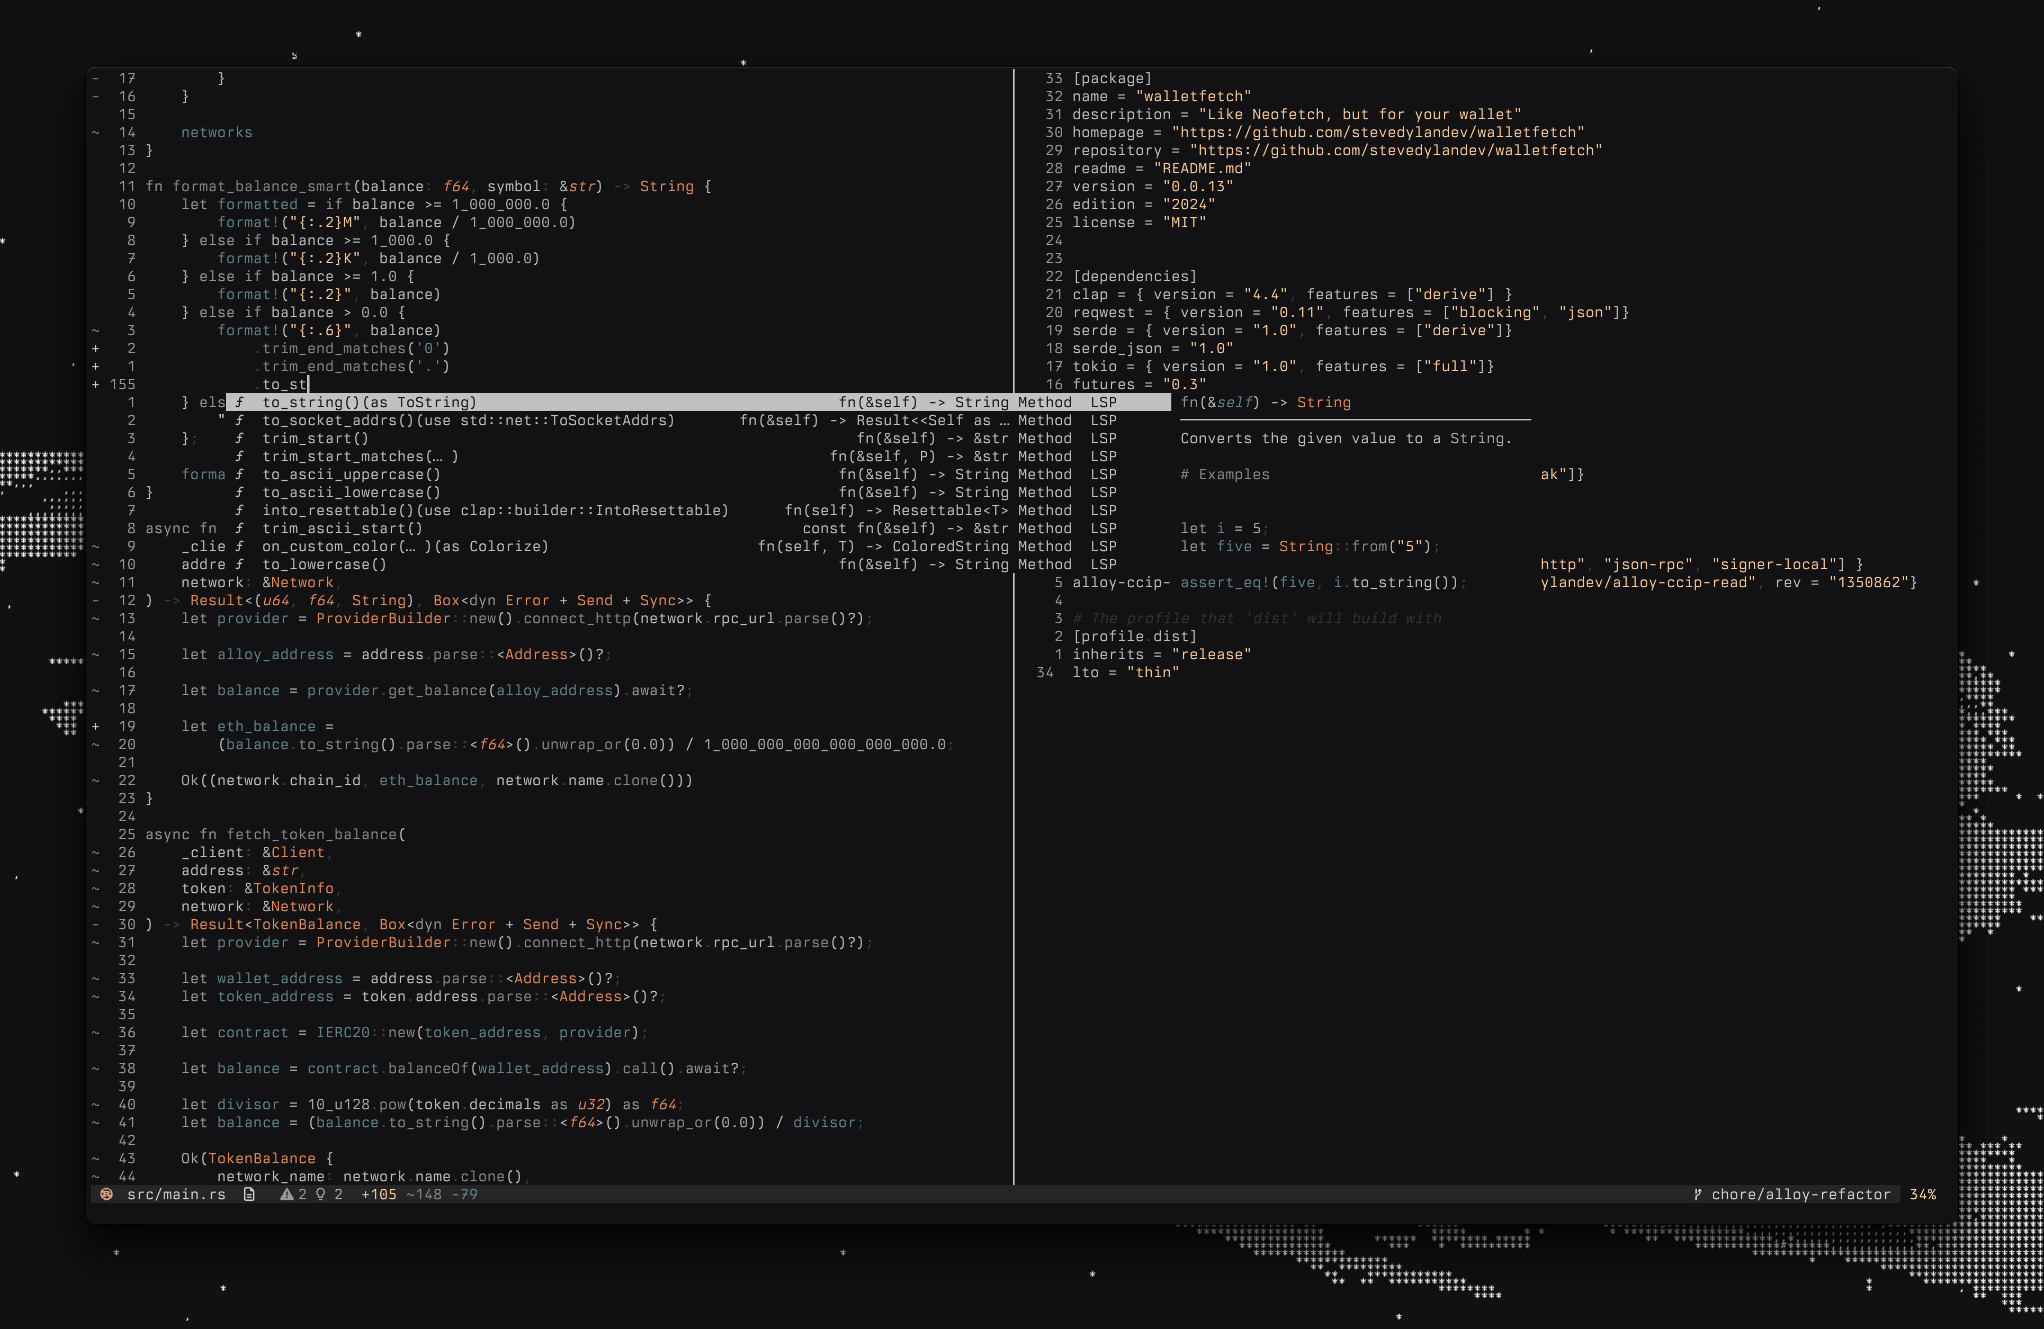The height and width of the screenshot is (1329, 2044).
Task: Click the tokio dependency line
Action: pos(1283,366)
